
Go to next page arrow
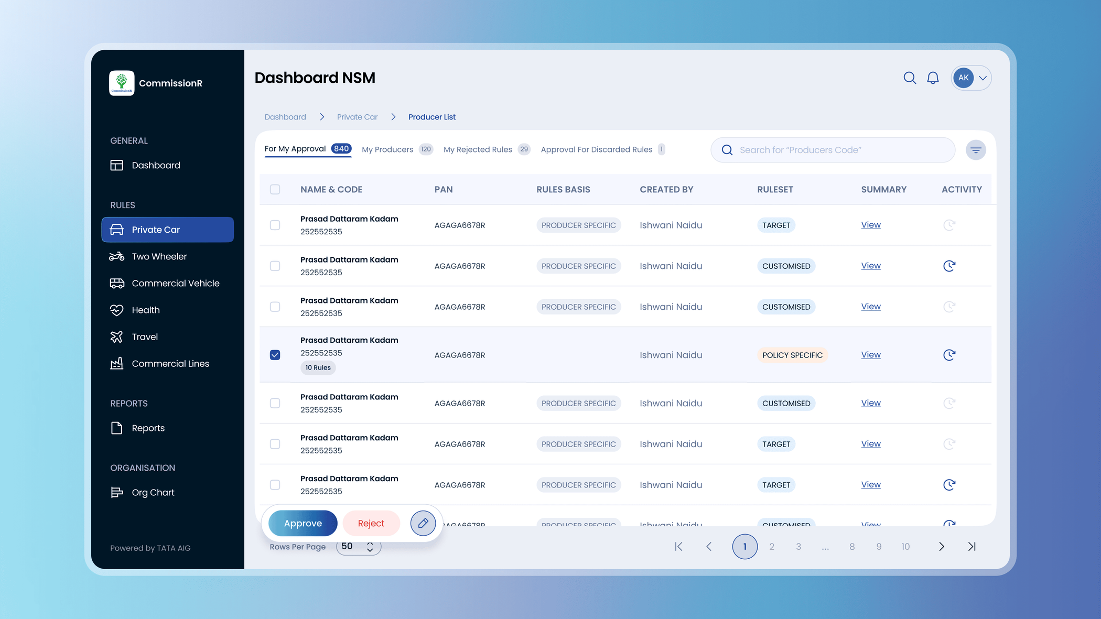click(942, 547)
